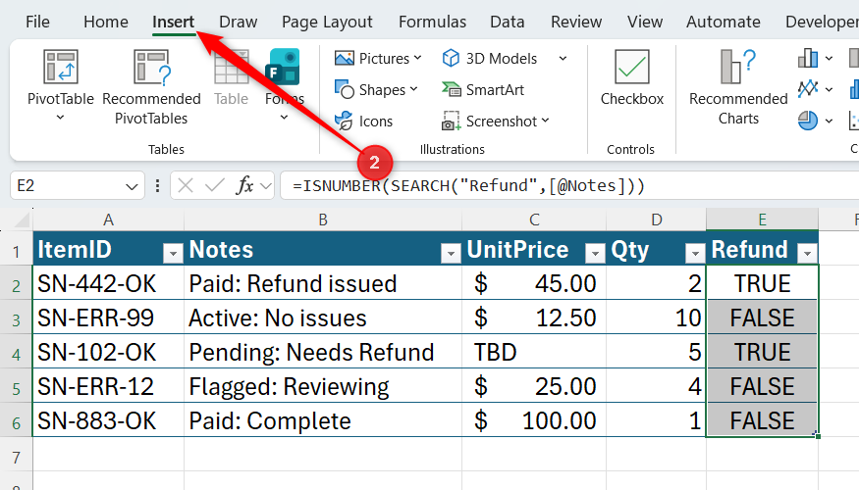The width and height of the screenshot is (859, 490).
Task: Click the Table icon in Tables group
Action: coord(231,67)
